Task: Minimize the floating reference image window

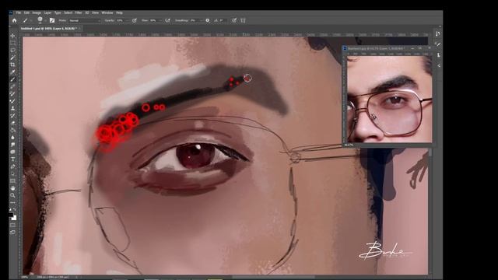Action: click(412, 48)
